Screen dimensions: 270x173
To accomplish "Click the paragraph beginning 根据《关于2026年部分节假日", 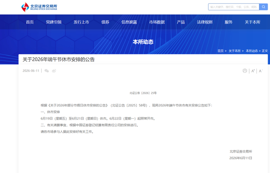I will click(x=127, y=105).
